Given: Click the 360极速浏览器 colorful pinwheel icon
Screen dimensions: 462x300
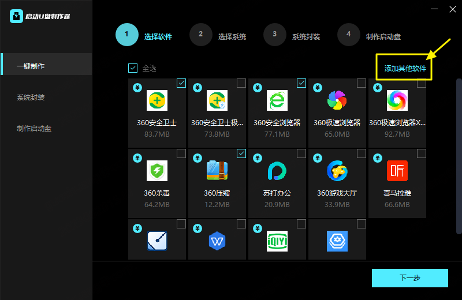Looking at the screenshot, I should [x=337, y=101].
